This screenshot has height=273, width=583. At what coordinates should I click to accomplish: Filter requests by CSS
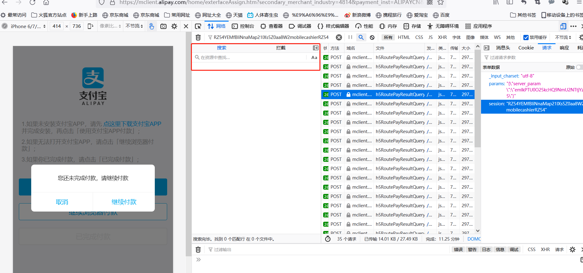(419, 37)
